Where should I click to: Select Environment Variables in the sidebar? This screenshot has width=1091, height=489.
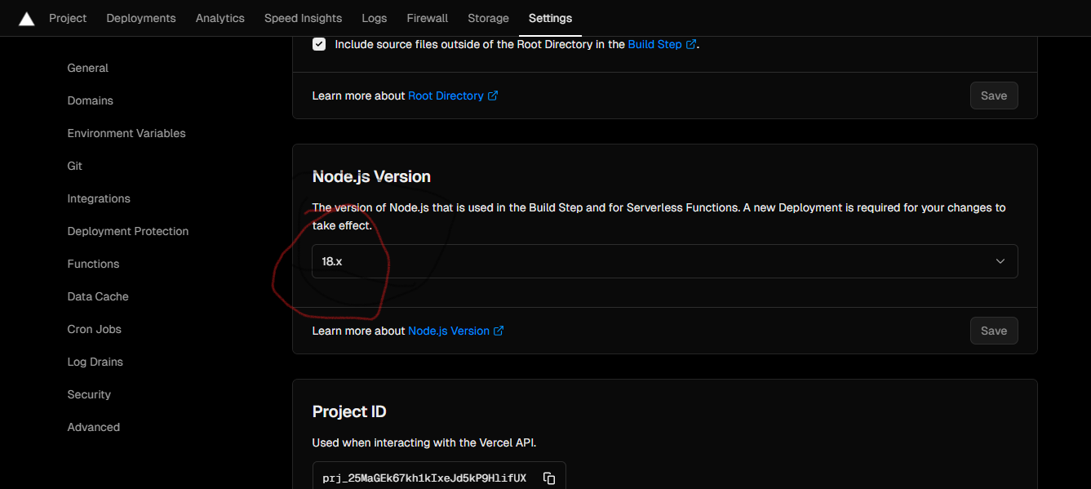click(126, 133)
